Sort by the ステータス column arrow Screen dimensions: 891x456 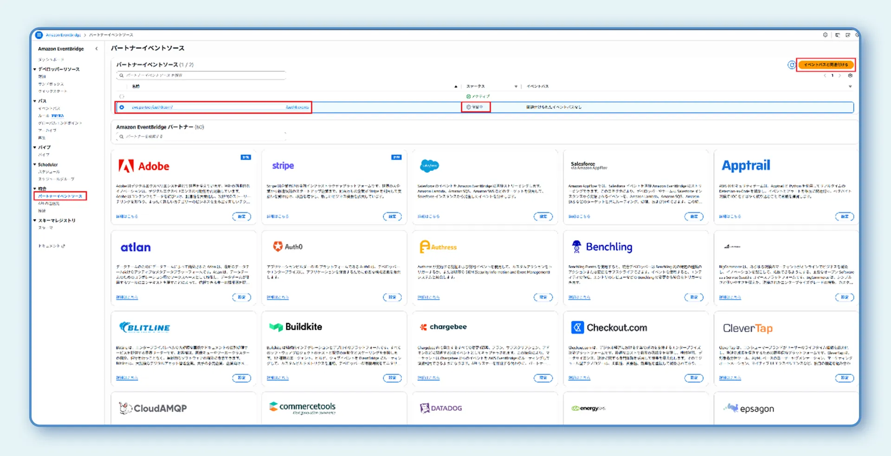(x=516, y=86)
